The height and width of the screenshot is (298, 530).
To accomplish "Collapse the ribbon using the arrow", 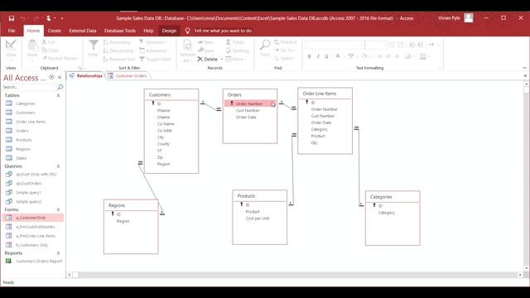I will 524,68.
